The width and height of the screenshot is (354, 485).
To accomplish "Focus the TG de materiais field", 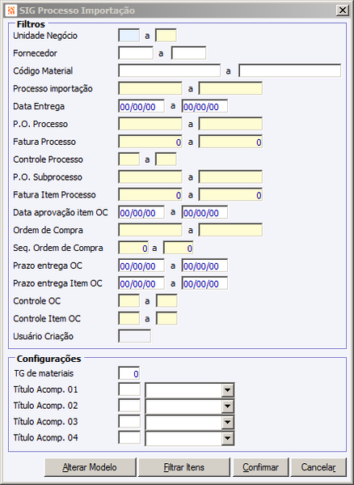I will point(129,373).
